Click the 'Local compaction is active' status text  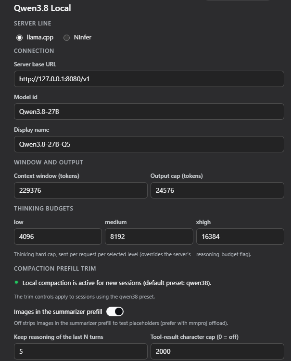[x=117, y=283]
